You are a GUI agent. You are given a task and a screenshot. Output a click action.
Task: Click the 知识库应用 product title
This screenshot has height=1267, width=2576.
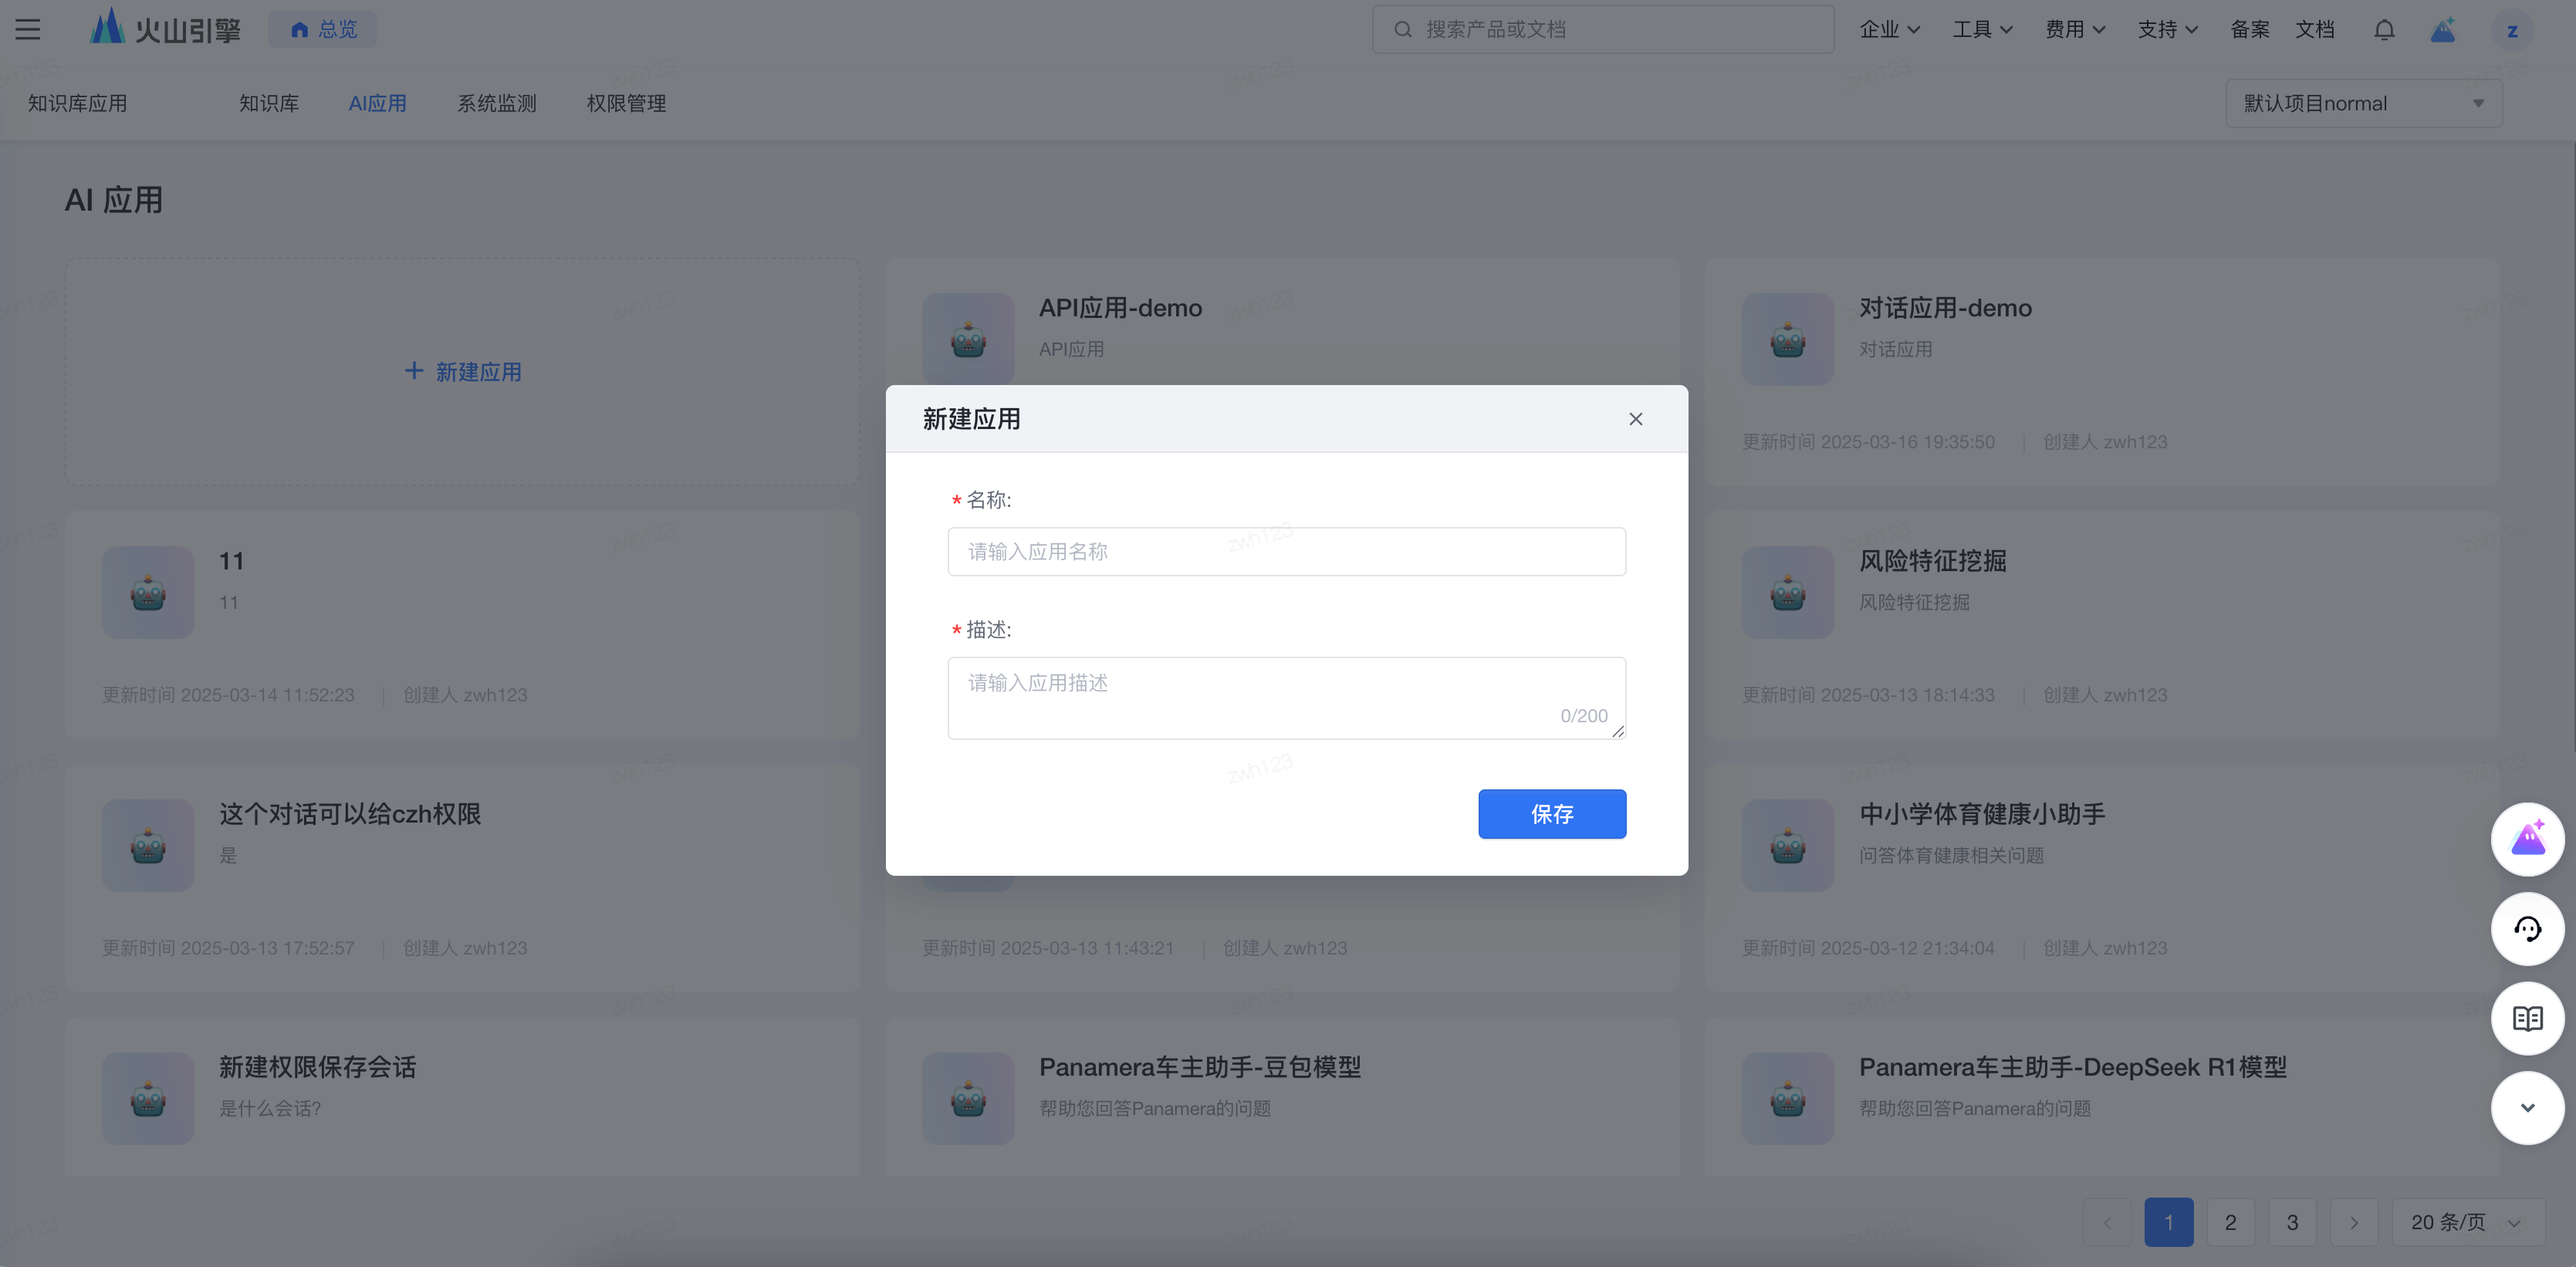click(78, 103)
